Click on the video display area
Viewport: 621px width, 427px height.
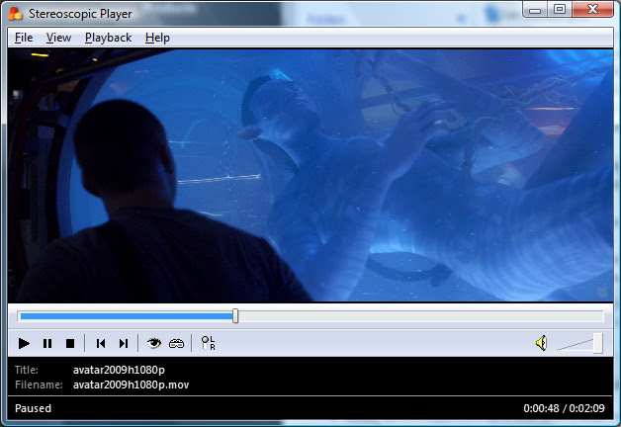coord(310,175)
